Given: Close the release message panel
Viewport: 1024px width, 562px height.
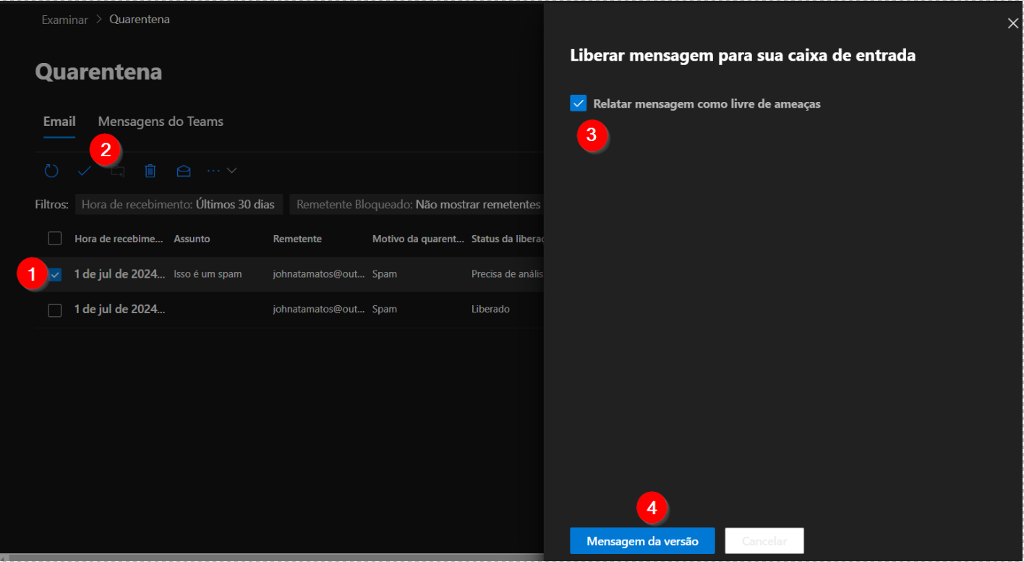Looking at the screenshot, I should [1012, 23].
